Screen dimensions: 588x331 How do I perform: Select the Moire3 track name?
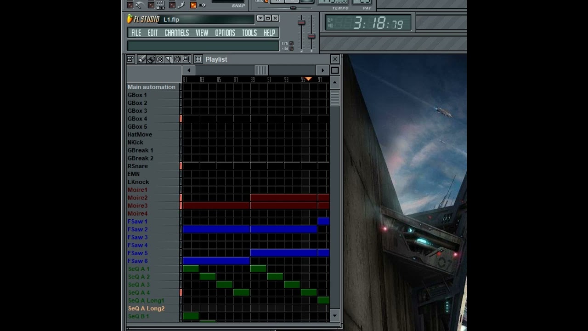pyautogui.click(x=137, y=205)
